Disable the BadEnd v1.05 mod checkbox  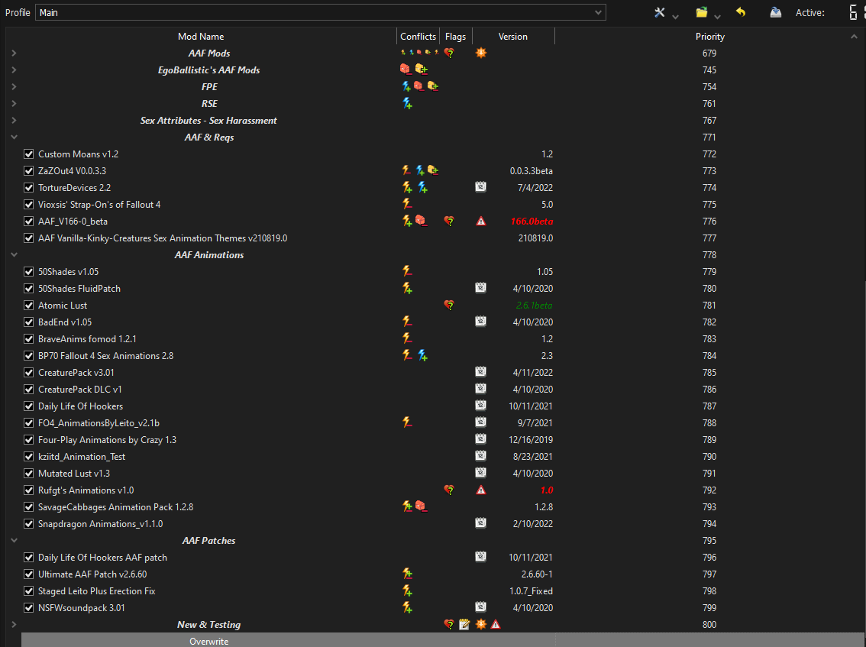pyautogui.click(x=29, y=322)
